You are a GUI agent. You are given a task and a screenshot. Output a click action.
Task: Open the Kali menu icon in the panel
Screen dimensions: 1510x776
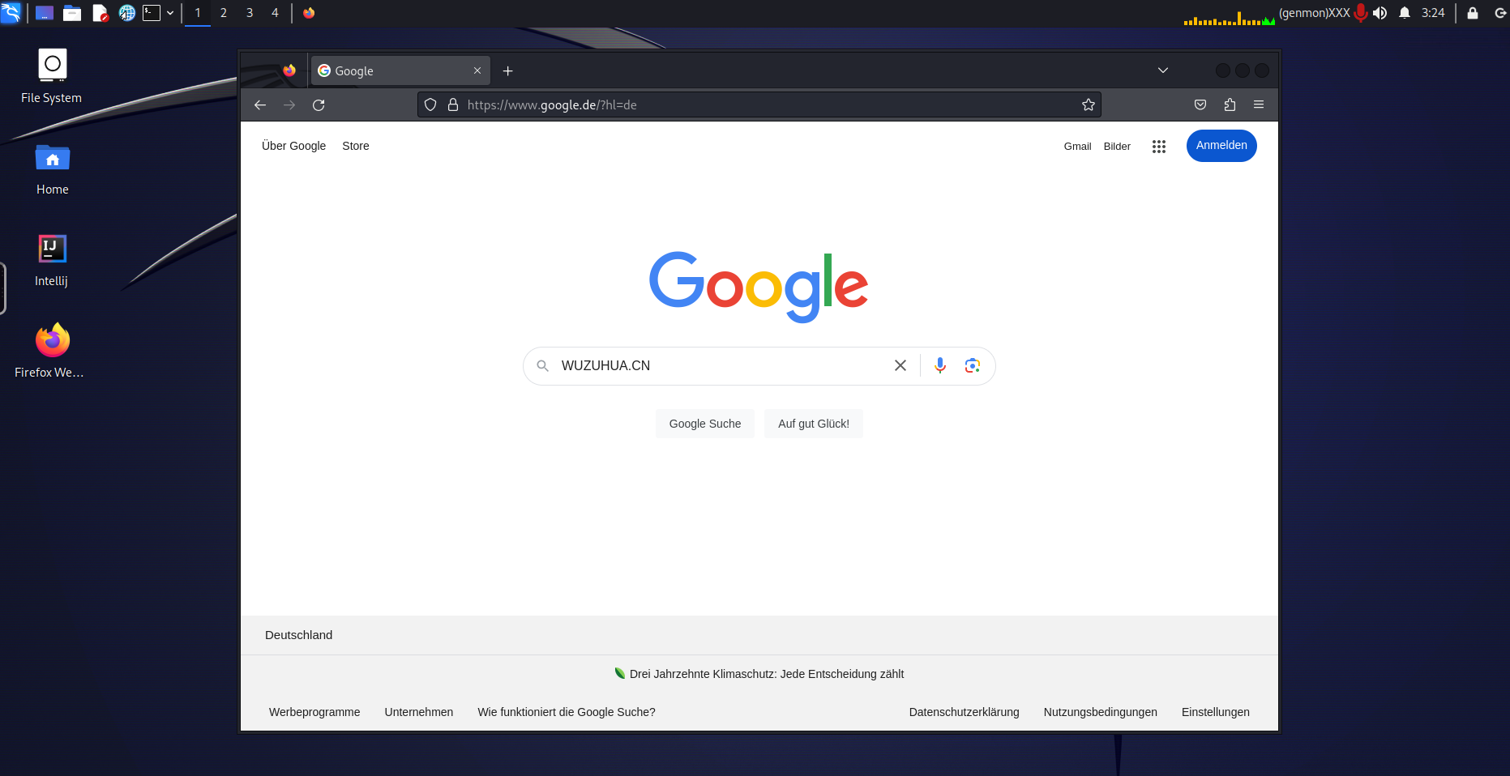pos(11,13)
